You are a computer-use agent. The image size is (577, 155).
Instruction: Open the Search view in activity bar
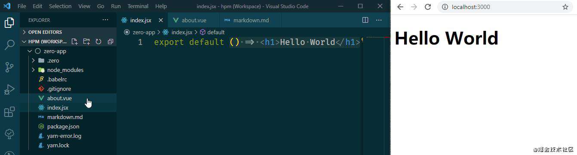tap(9, 45)
